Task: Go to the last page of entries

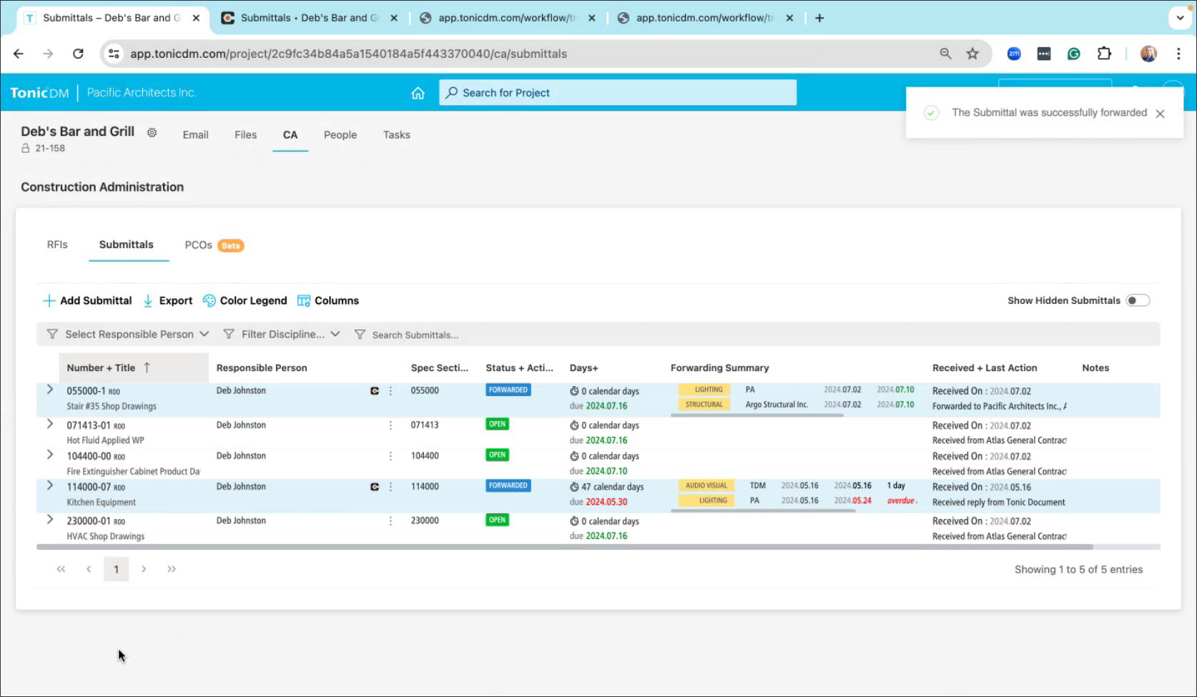Action: pos(172,569)
